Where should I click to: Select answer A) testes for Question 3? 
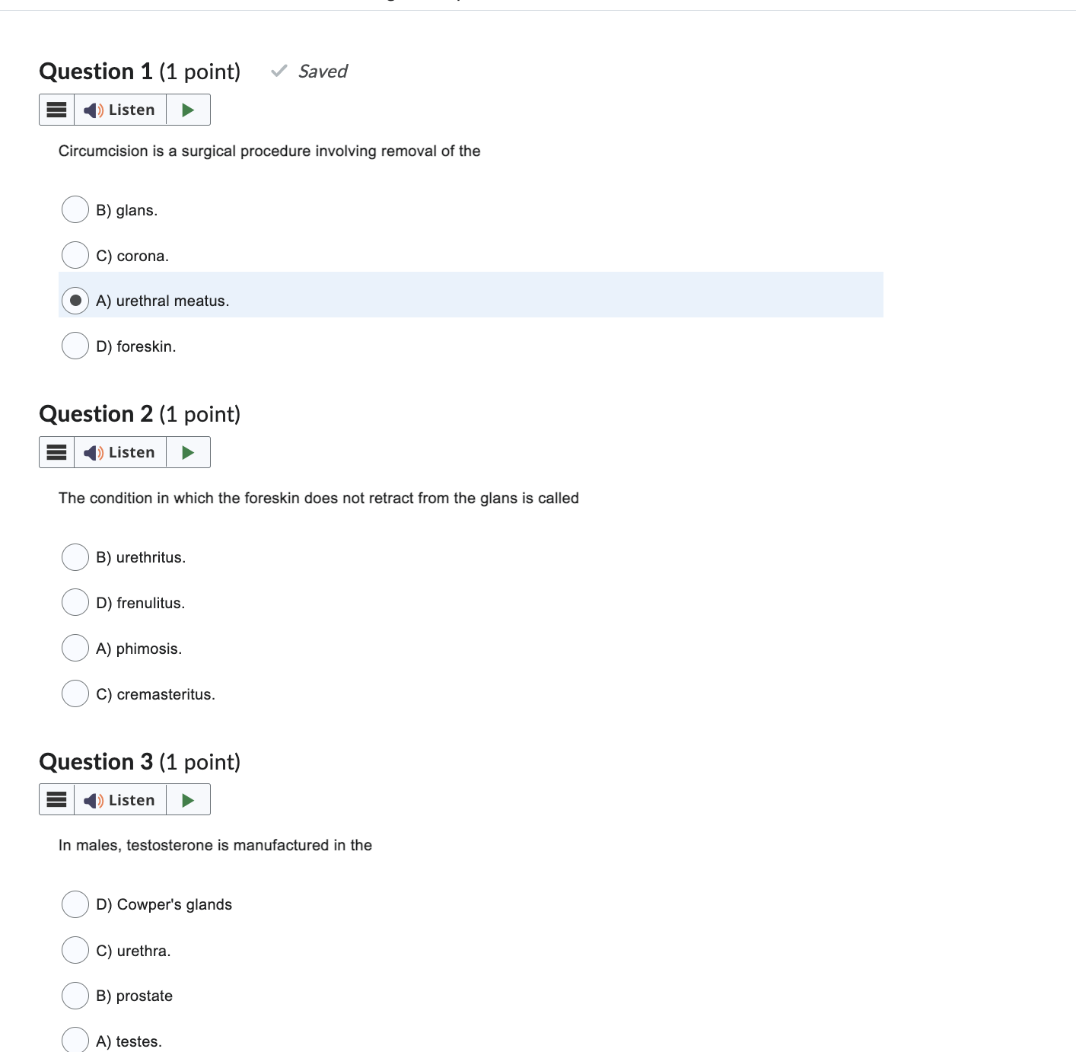pyautogui.click(x=75, y=1039)
